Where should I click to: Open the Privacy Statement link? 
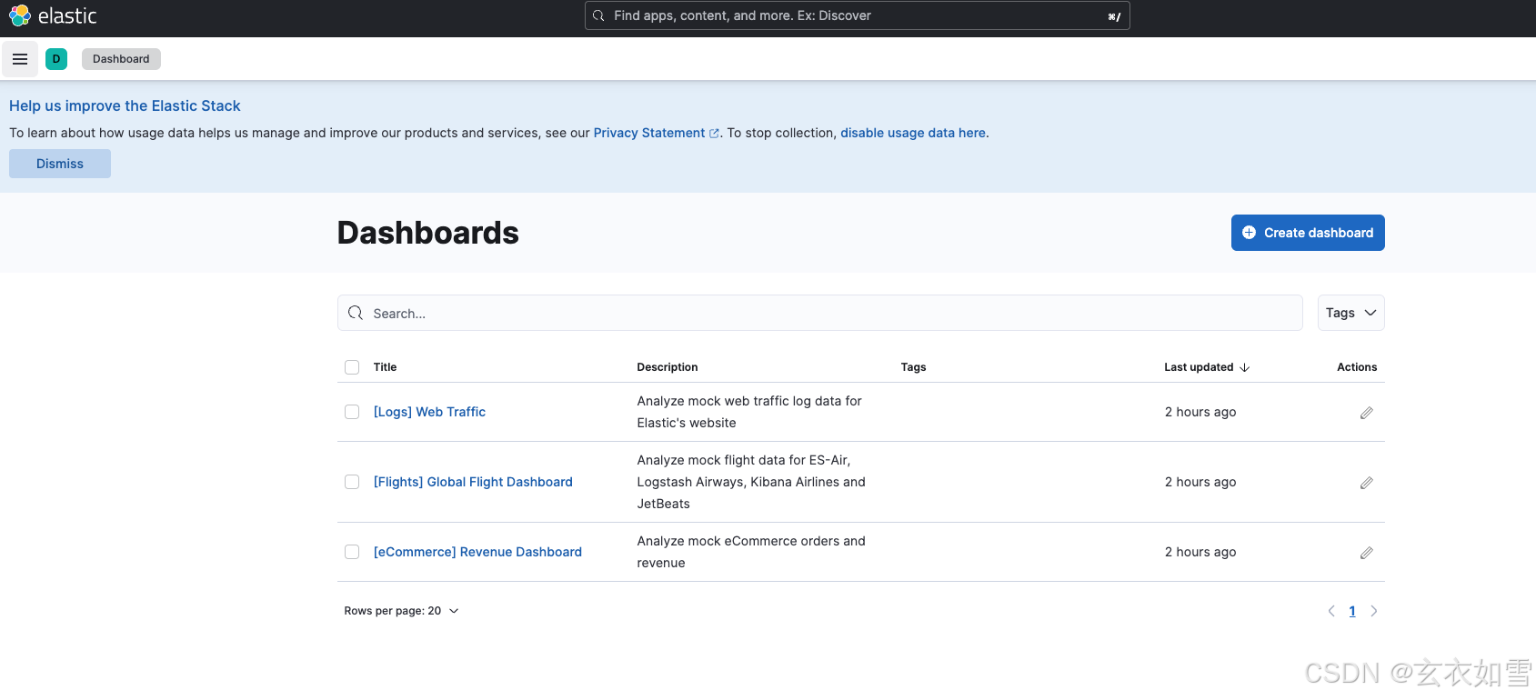point(649,133)
